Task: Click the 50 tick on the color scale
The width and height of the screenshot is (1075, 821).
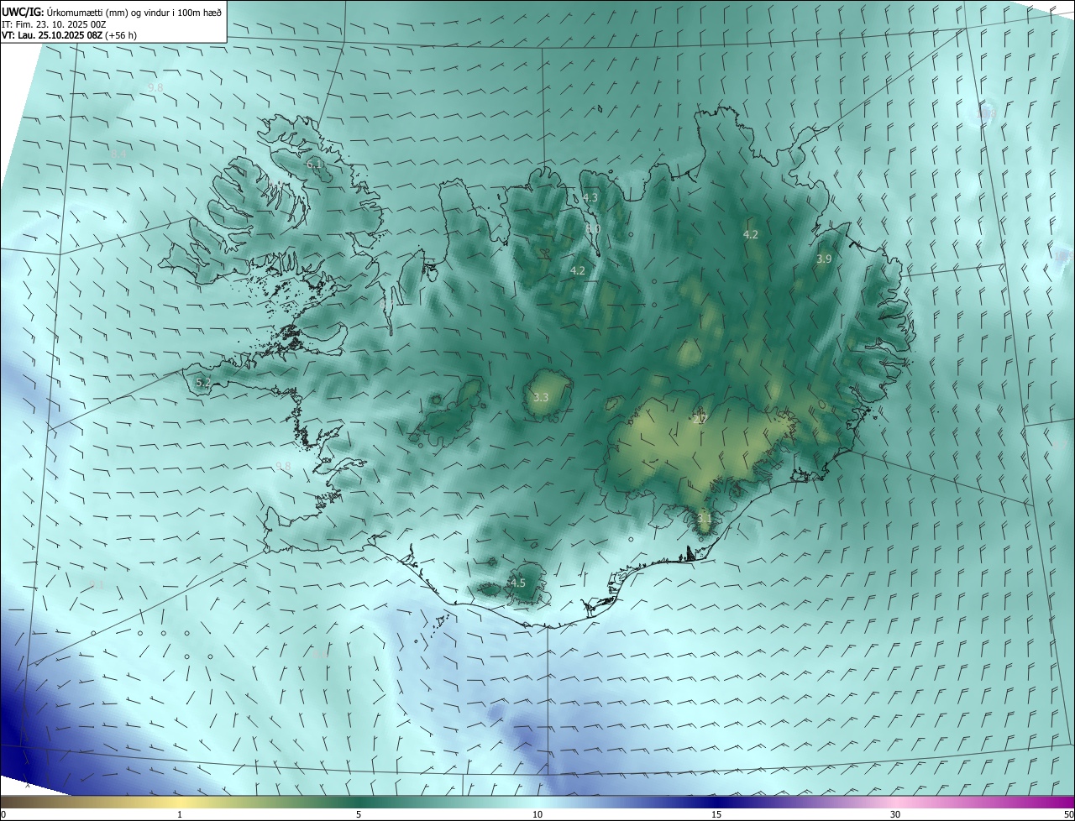Action: coord(1068,814)
